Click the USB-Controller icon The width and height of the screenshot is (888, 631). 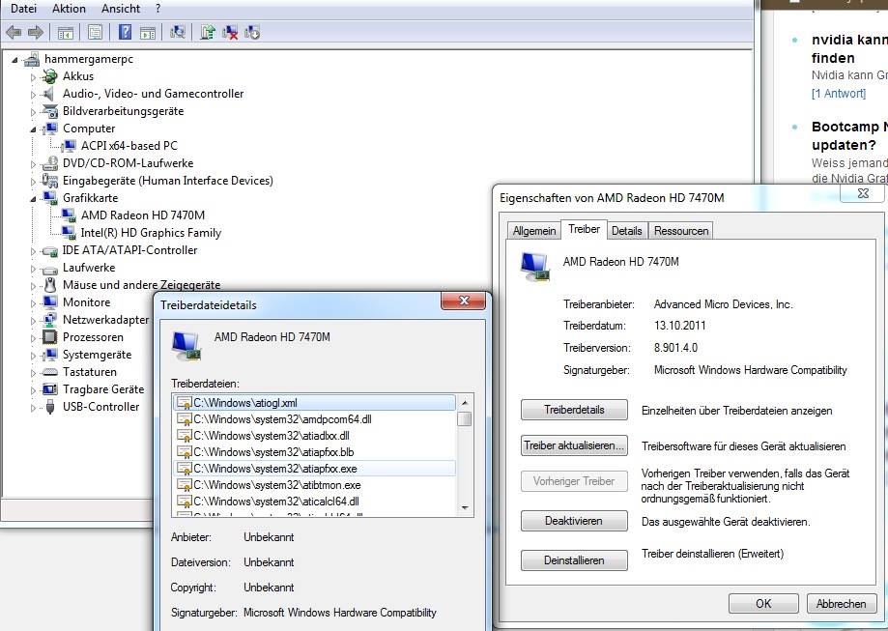pos(50,407)
